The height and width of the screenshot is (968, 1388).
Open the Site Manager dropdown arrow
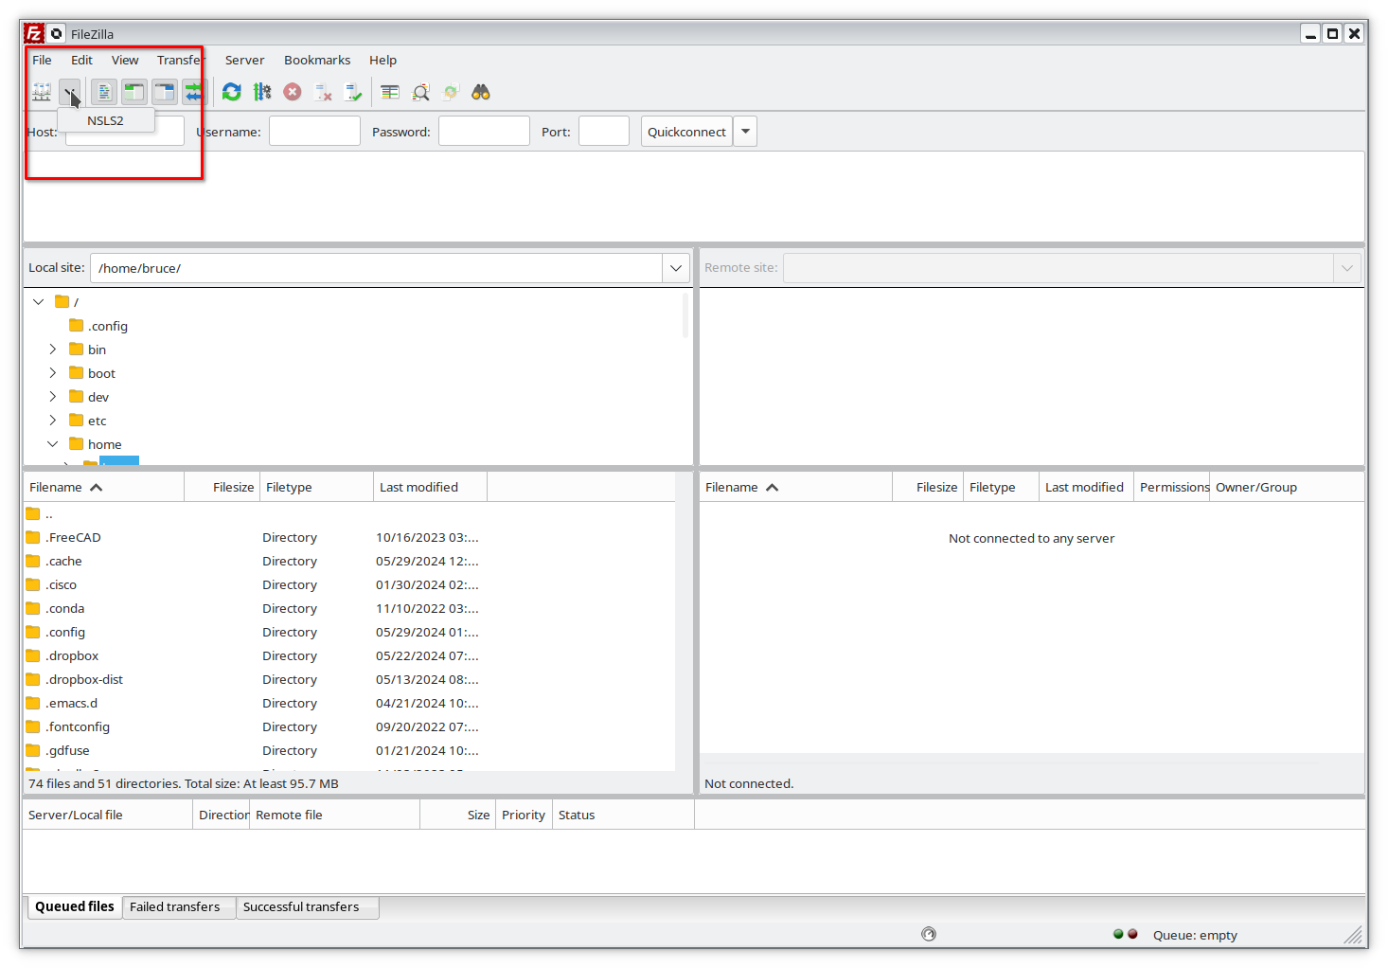pos(70,92)
